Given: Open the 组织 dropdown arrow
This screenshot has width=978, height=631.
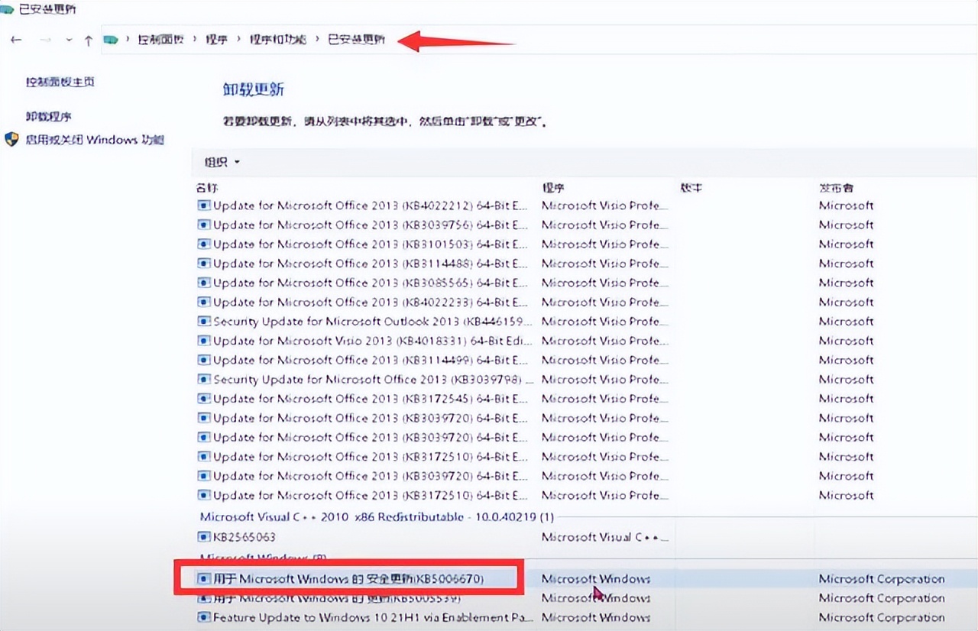Looking at the screenshot, I should (x=237, y=161).
